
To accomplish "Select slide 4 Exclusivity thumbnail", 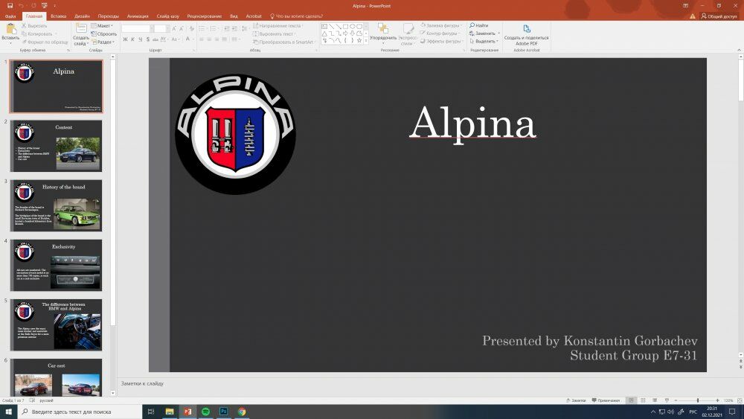I will coord(56,265).
